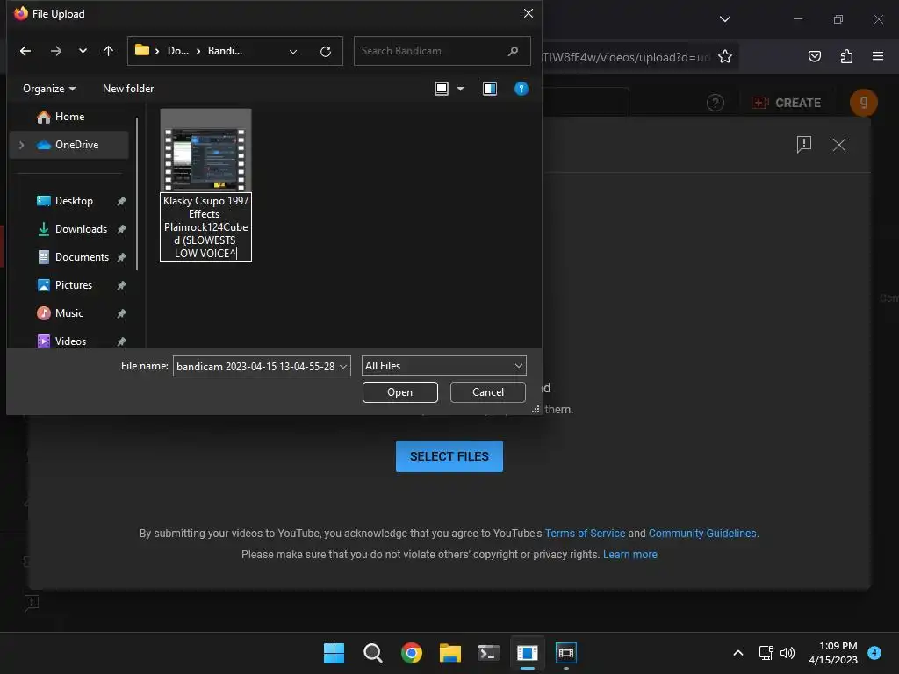Click the search magnifier in Search Bandicam

(513, 51)
